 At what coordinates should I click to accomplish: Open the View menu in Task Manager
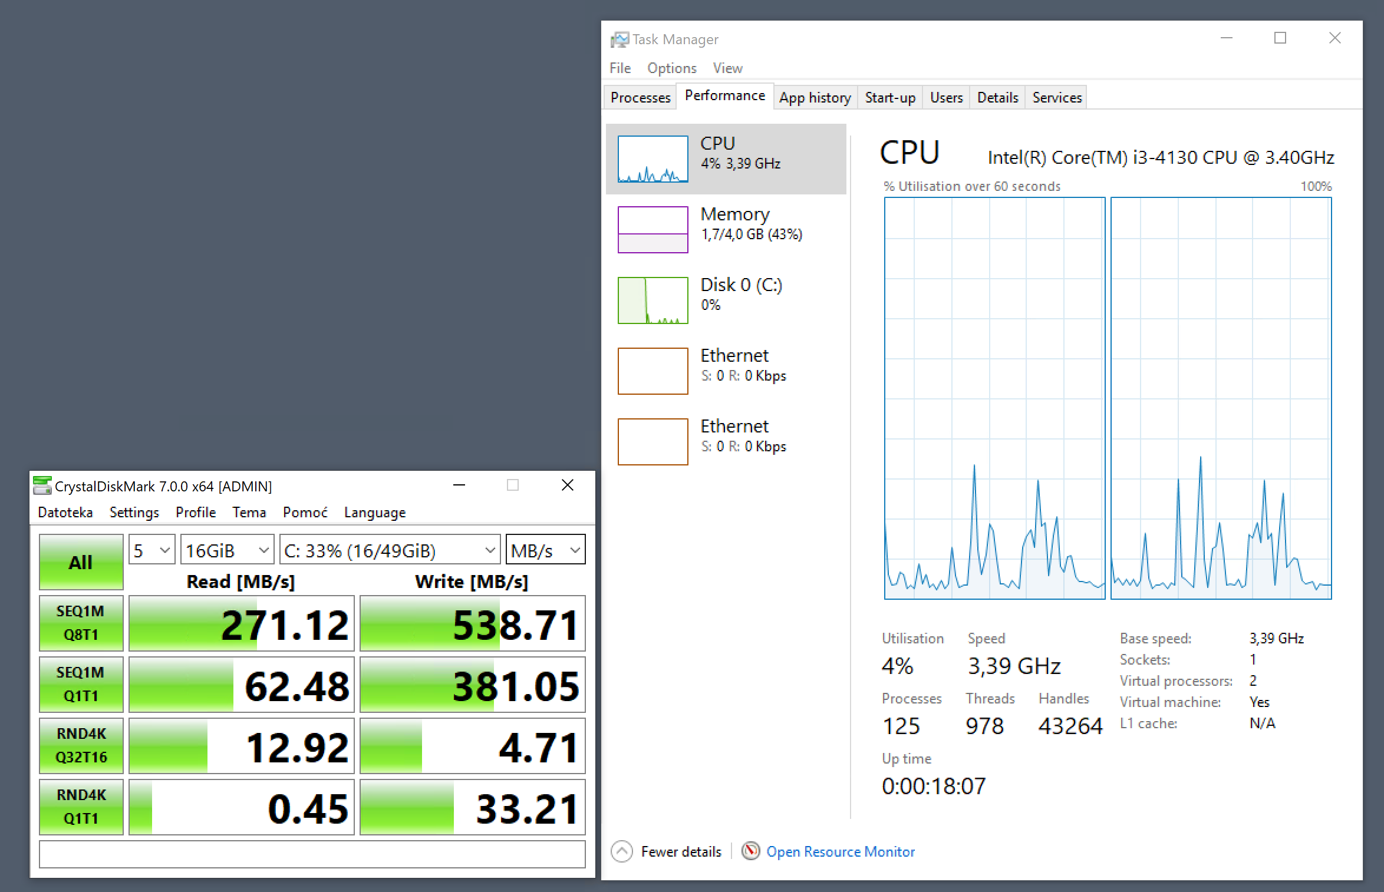727,68
